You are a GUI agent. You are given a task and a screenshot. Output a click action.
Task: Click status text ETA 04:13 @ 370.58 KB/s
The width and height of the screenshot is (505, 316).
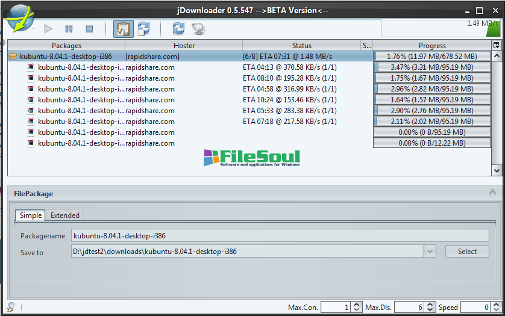point(289,67)
